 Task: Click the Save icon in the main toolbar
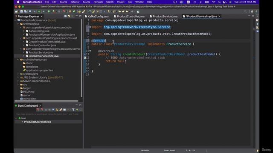point(22,11)
